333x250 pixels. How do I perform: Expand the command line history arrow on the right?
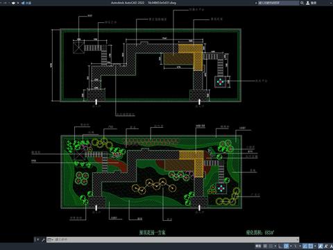coord(298,240)
